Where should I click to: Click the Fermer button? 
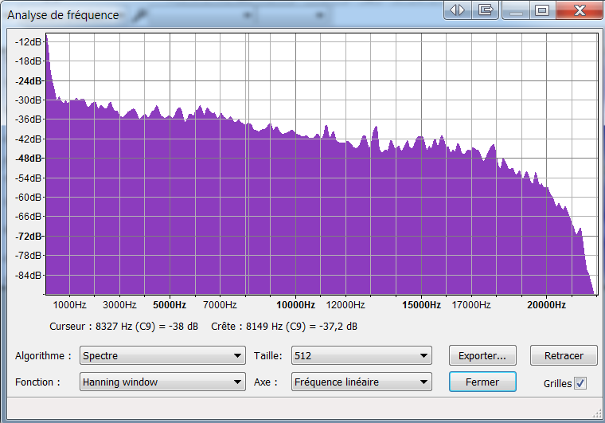coord(482,382)
